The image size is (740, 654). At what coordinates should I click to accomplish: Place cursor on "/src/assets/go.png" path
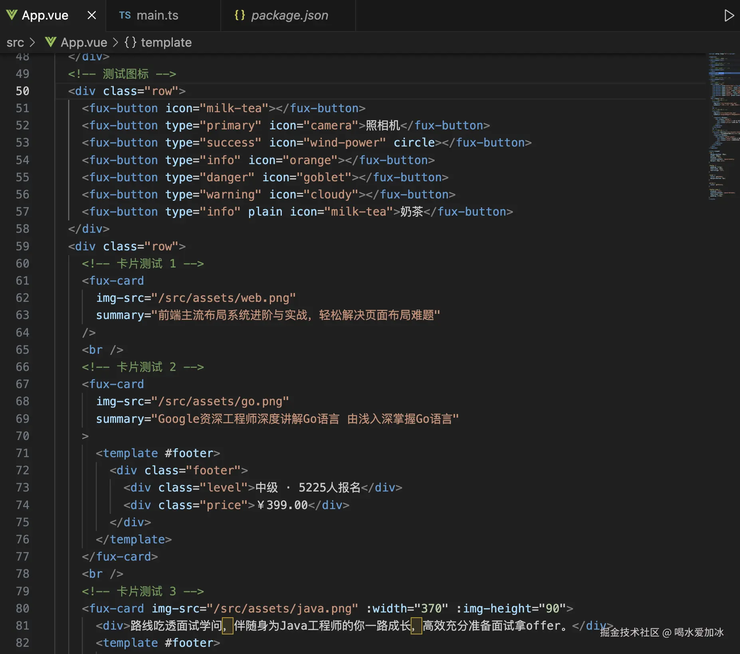click(220, 401)
